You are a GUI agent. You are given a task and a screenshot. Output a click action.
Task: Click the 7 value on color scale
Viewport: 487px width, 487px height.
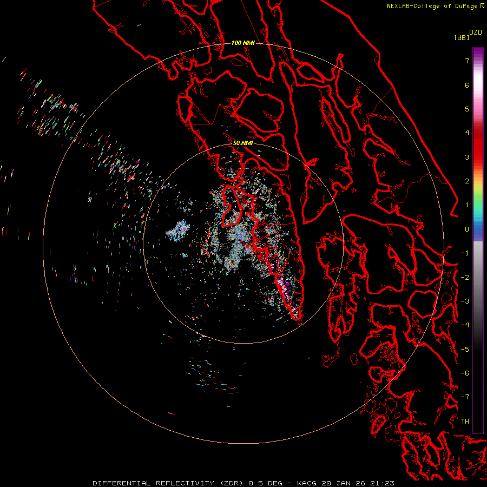coord(467,61)
